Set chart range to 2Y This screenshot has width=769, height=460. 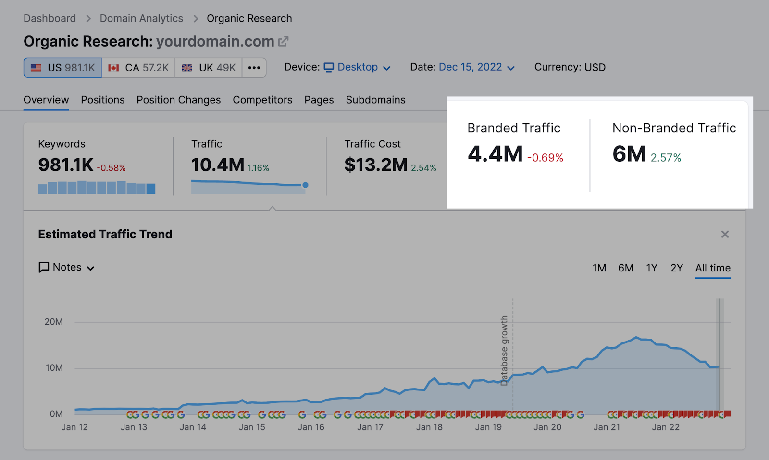pos(677,268)
